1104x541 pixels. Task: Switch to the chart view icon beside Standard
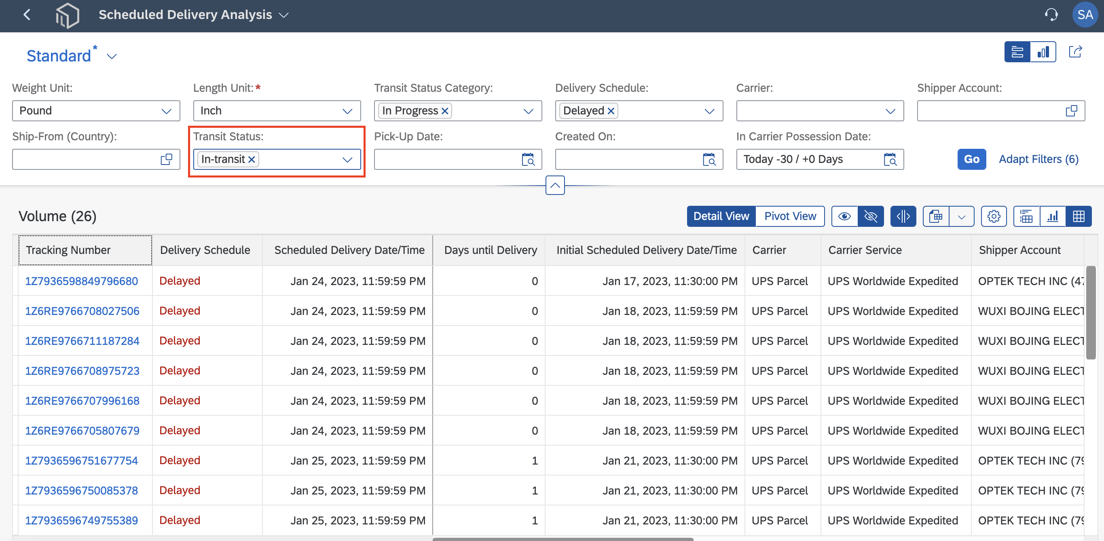(x=1043, y=52)
